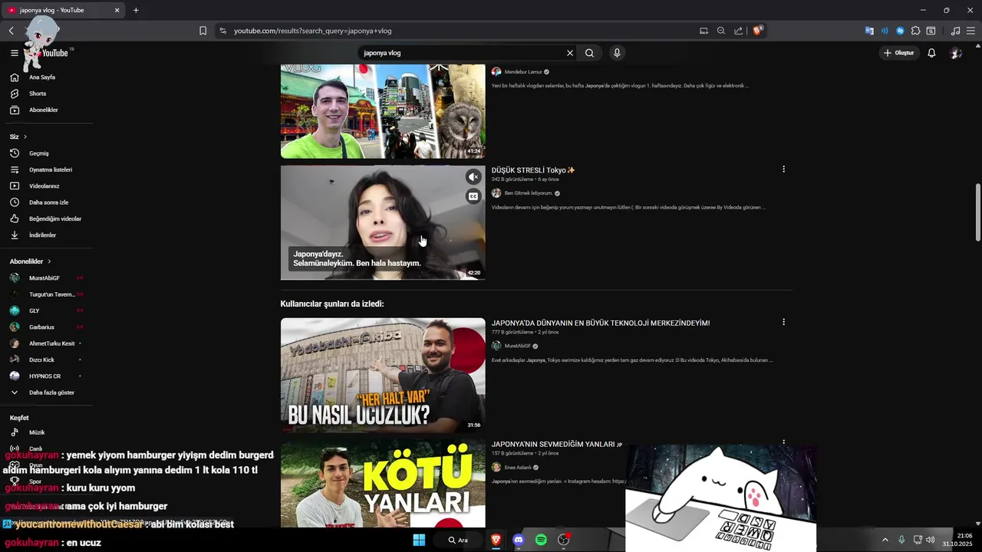The height and width of the screenshot is (552, 982).
Task: Toggle captions on DÜŞÜK STRESLİ Tokyo preview
Action: coord(473,196)
